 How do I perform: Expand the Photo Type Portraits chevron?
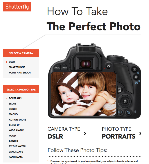tap(140, 133)
